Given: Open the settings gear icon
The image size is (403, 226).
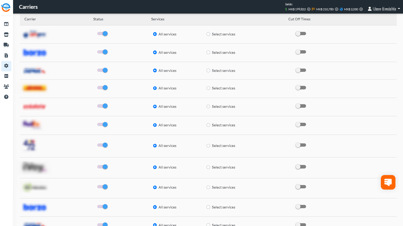Looking at the screenshot, I should (6, 66).
